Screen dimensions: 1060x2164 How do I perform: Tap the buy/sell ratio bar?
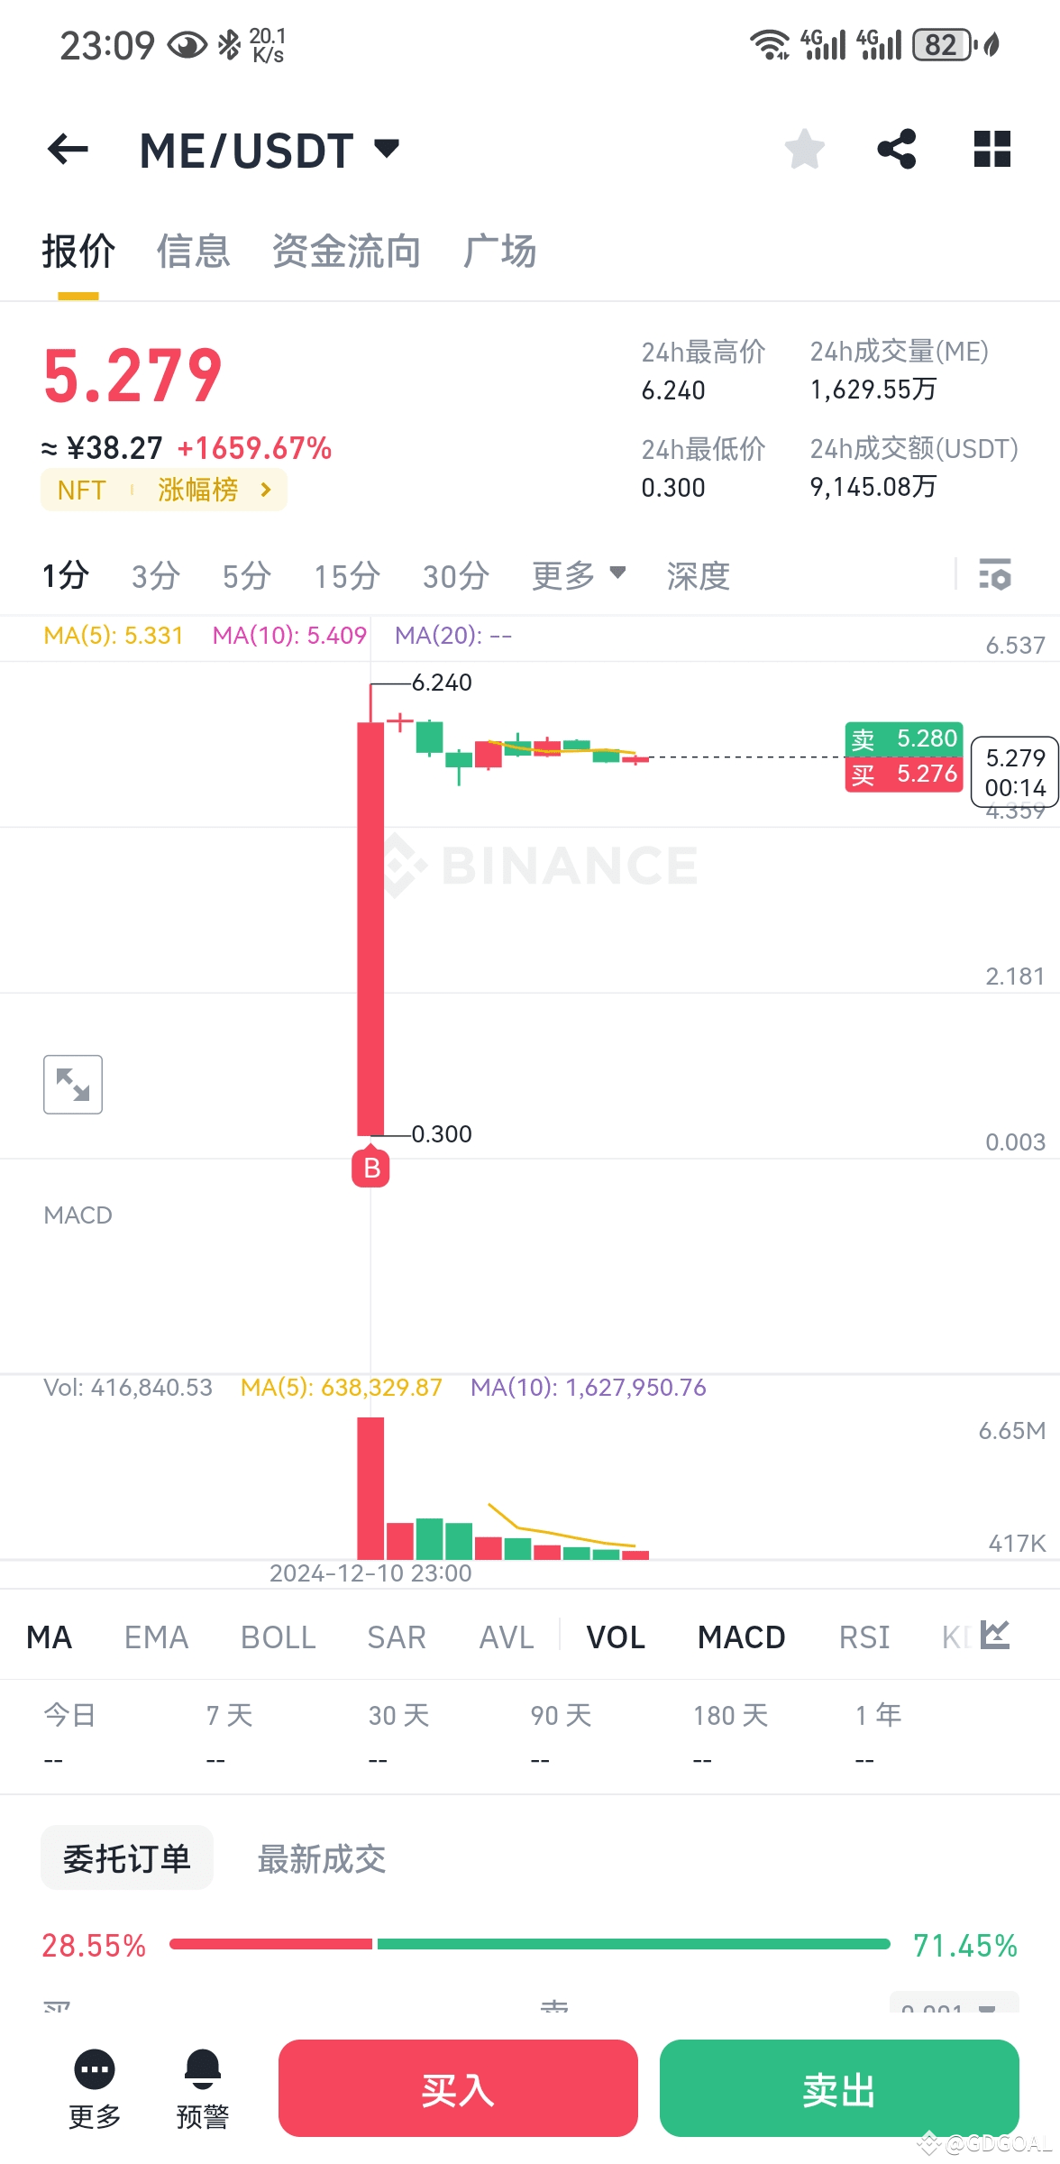coord(530,1945)
